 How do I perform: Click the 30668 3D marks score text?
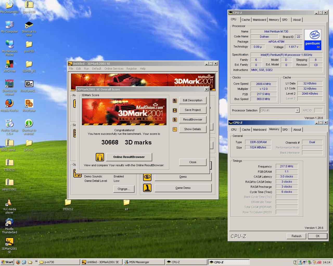click(126, 142)
